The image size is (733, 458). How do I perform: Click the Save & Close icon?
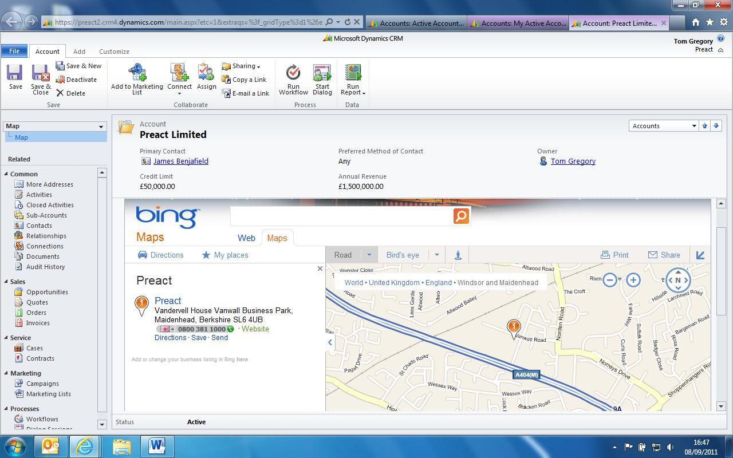(x=41, y=79)
